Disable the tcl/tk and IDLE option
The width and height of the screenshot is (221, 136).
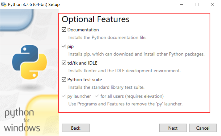coord(64,63)
